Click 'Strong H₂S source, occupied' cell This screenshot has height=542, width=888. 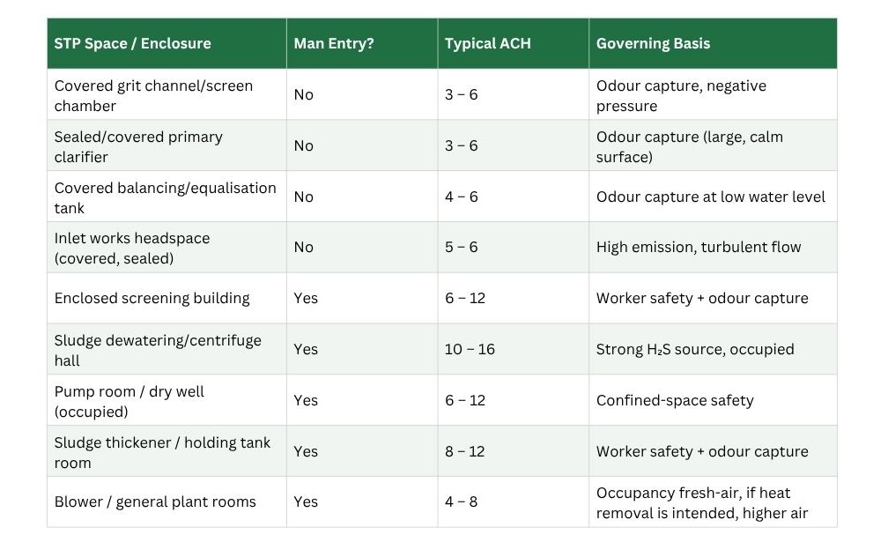click(713, 350)
